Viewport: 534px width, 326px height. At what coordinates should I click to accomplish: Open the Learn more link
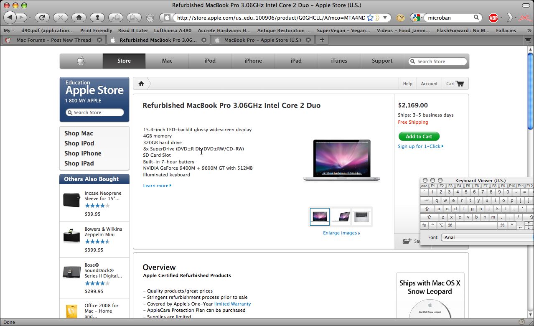tap(157, 186)
